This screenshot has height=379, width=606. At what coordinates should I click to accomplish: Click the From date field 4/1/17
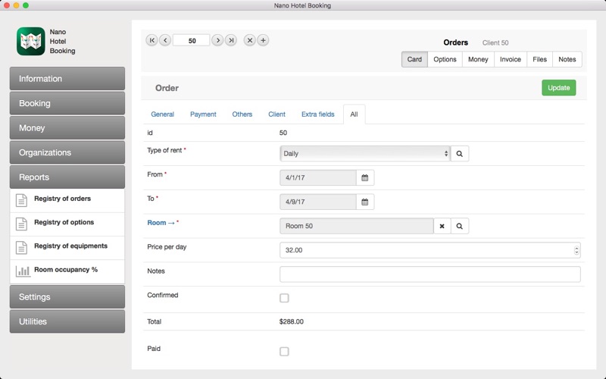click(317, 178)
